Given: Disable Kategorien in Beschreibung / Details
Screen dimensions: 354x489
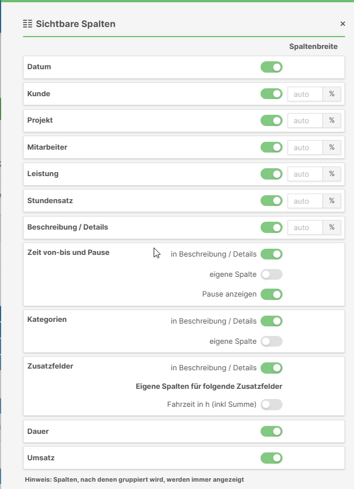Looking at the screenshot, I should (x=272, y=321).
